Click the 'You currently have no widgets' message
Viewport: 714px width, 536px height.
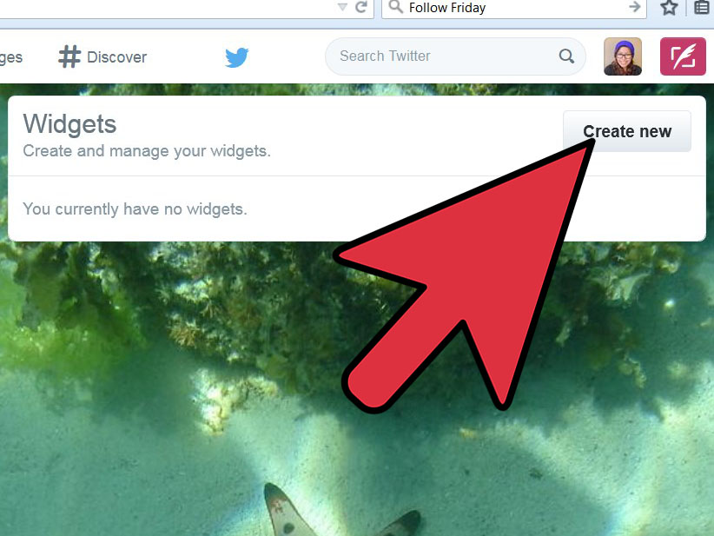click(x=135, y=209)
